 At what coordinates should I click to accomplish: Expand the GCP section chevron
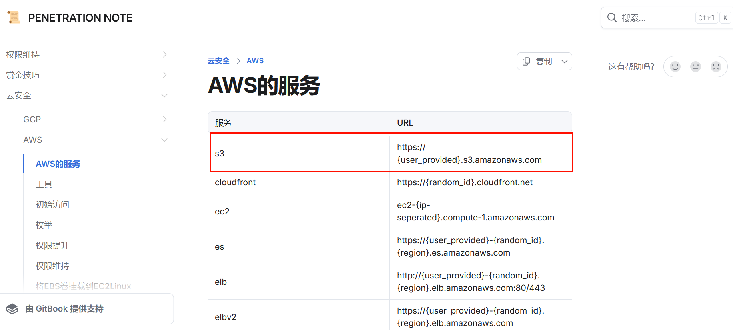click(164, 119)
